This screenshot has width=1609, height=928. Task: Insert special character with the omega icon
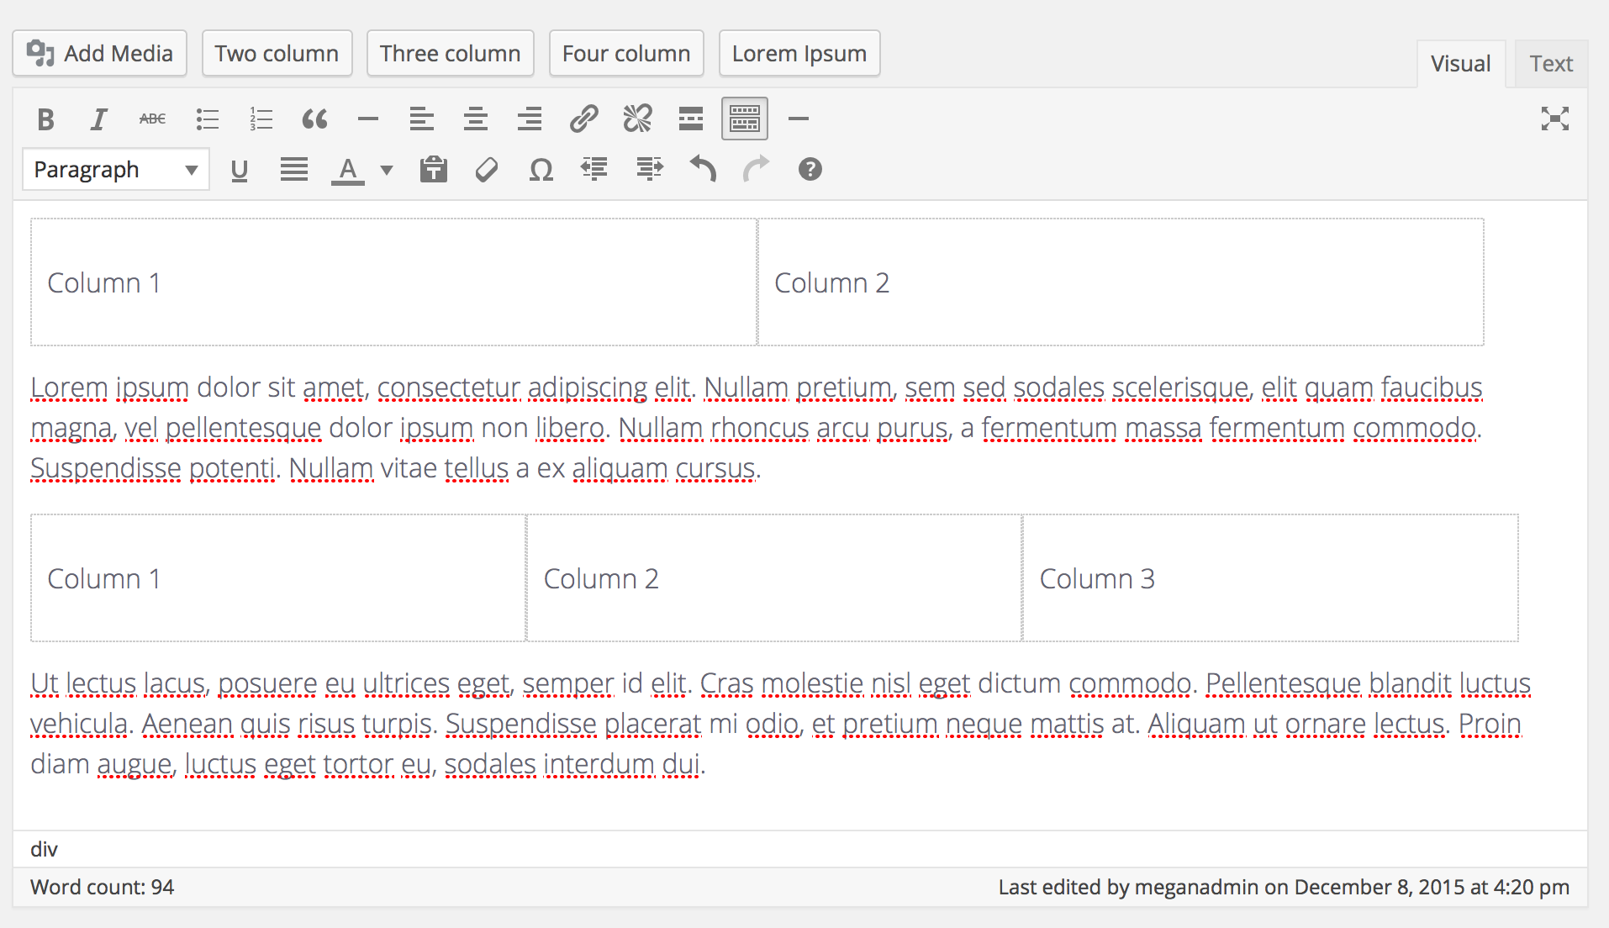541,170
